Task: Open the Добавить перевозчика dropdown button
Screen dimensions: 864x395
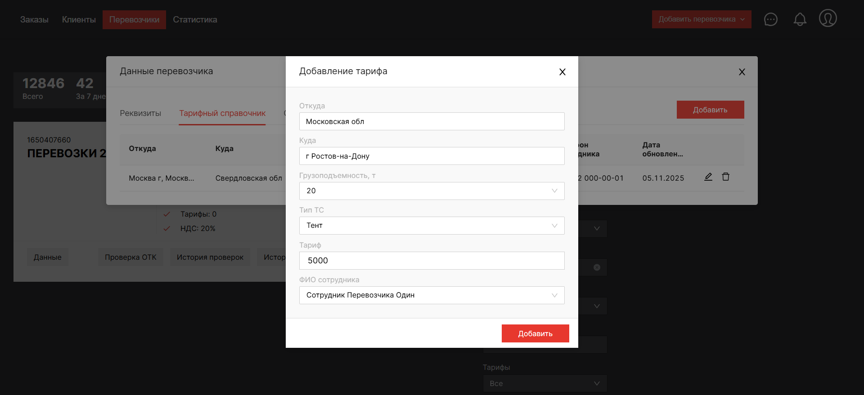Action: (x=701, y=19)
